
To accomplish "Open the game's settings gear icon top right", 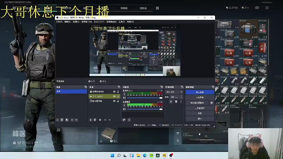I will click(x=267, y=8).
